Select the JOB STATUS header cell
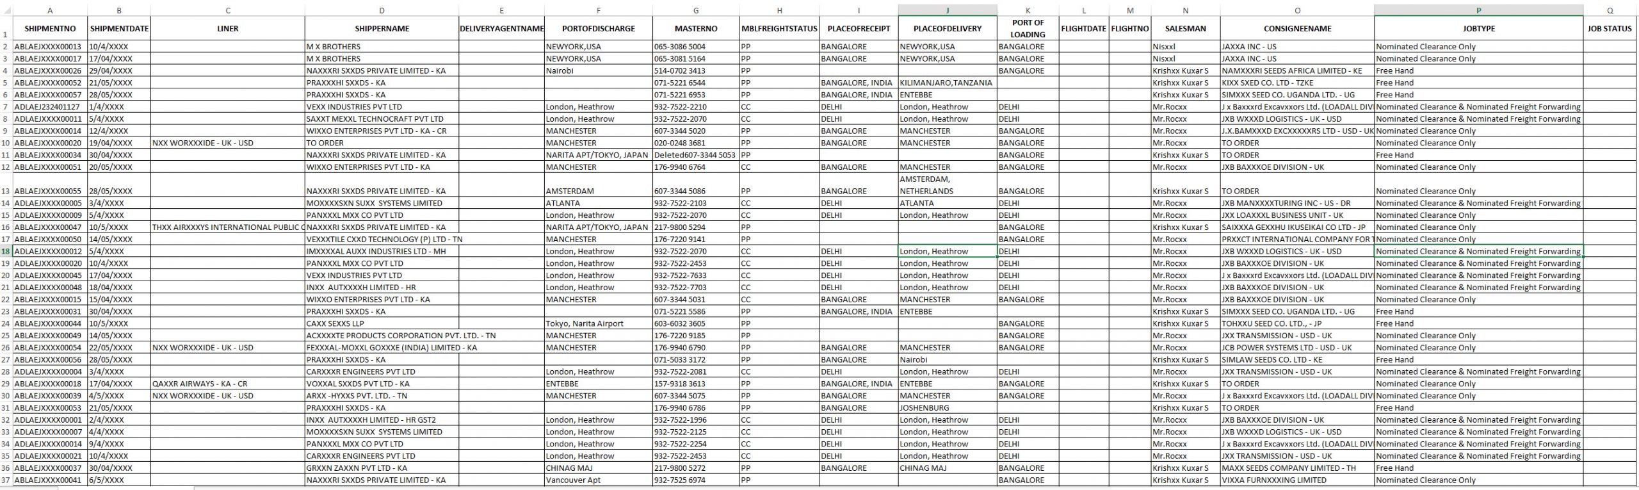The height and width of the screenshot is (490, 1639). point(1610,29)
